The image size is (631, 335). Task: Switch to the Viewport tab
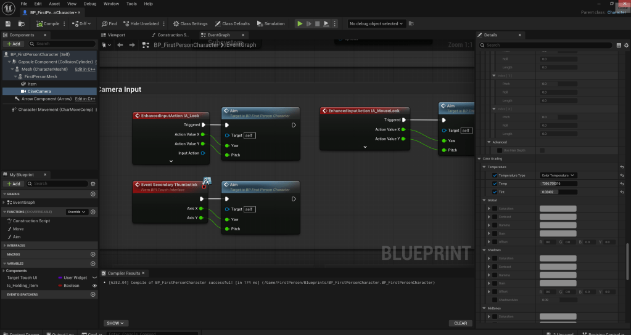click(x=116, y=35)
